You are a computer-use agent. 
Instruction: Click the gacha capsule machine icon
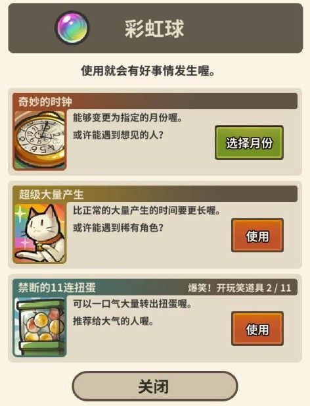(x=39, y=327)
